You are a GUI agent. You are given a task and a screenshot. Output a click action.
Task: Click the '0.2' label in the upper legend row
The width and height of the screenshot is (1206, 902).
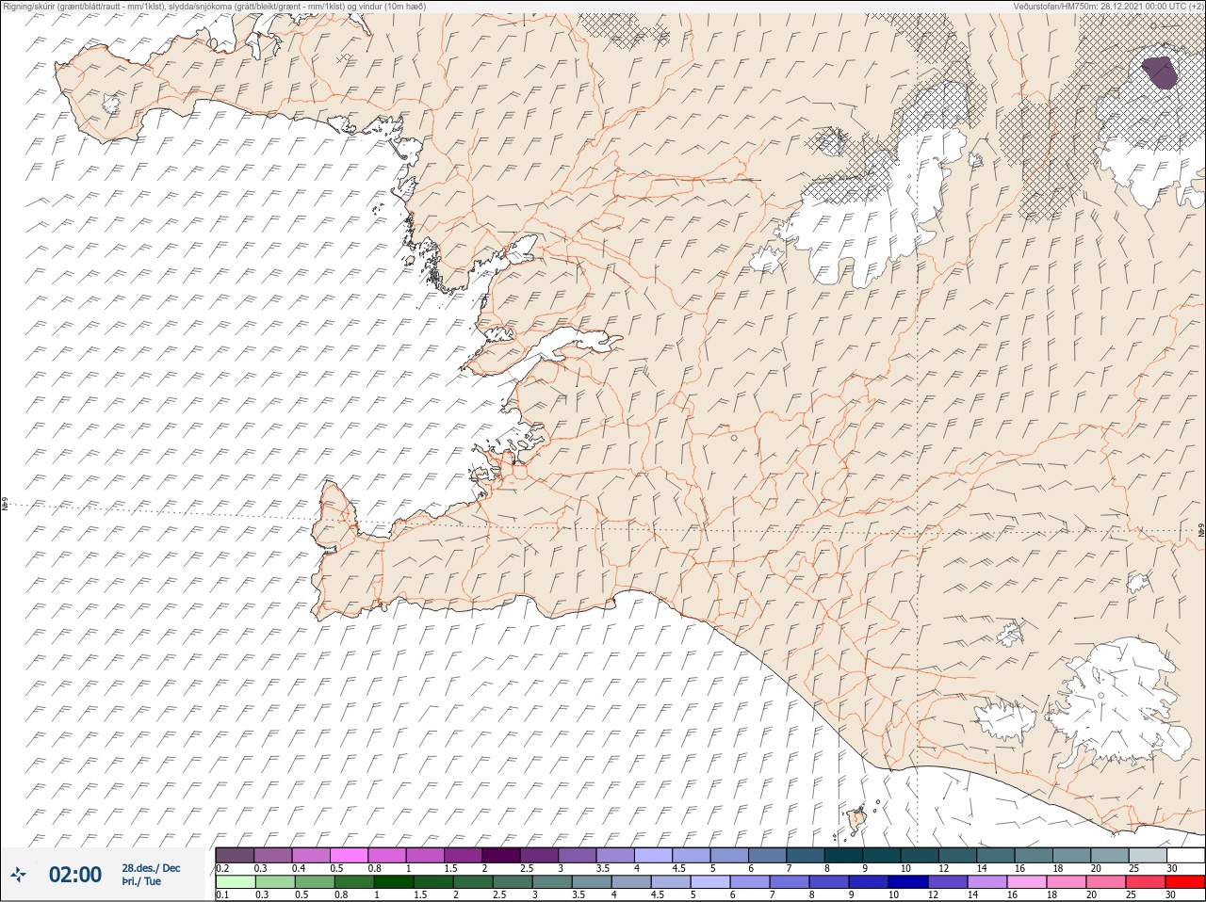tap(223, 868)
